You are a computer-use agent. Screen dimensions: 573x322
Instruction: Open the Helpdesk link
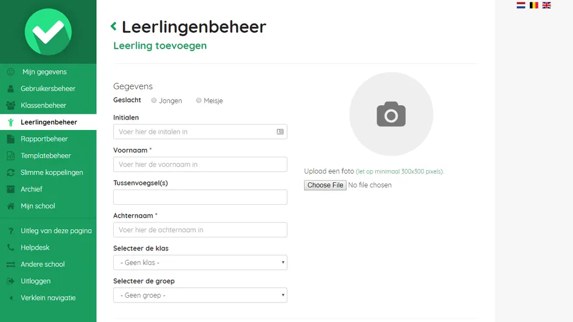[48, 247]
